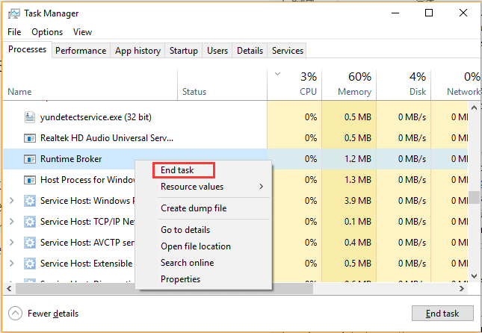Click the End task button at the bottom right
This screenshot has height=333, width=482.
(442, 314)
